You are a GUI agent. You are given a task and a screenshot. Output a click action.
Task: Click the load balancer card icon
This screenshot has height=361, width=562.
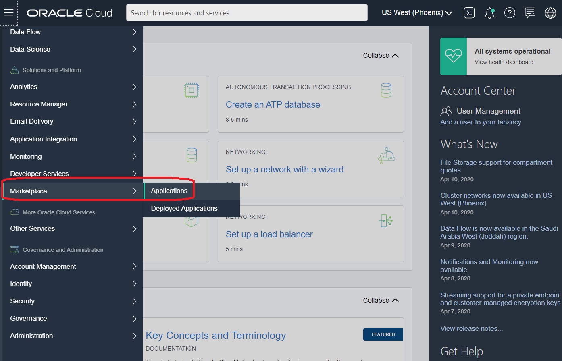pos(386,221)
